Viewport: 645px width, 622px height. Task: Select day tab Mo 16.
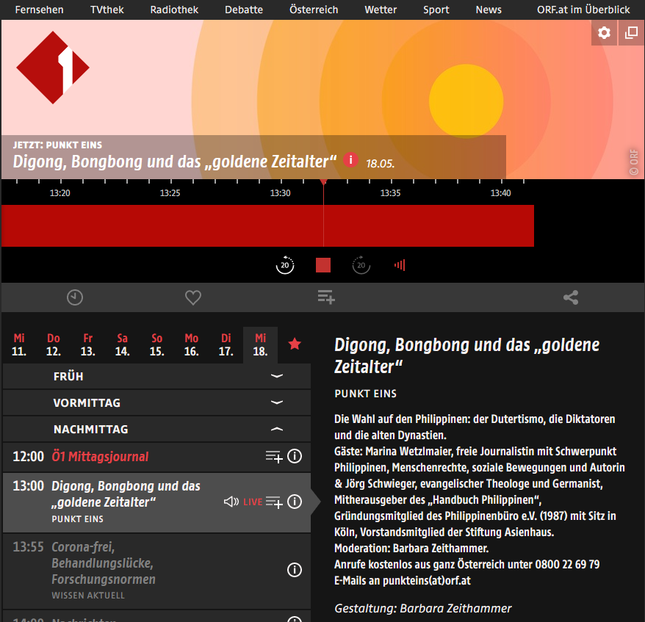(191, 344)
